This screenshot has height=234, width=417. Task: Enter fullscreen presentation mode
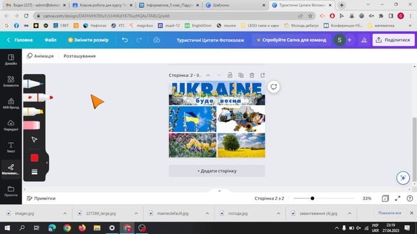[397, 198]
